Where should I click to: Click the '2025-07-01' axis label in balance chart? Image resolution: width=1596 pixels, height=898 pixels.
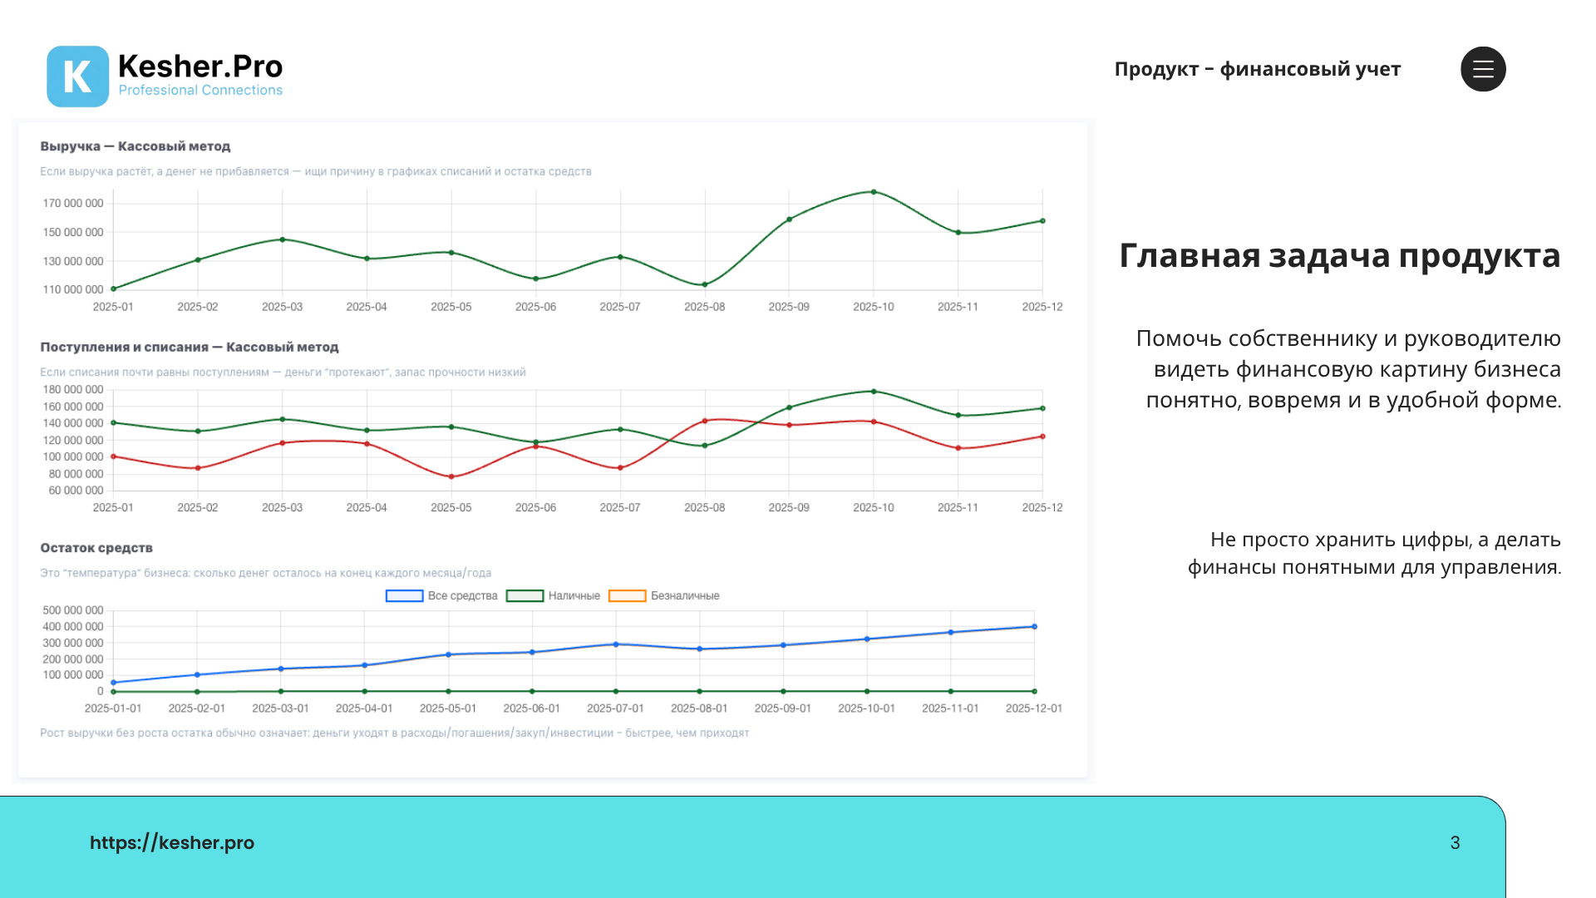point(615,709)
